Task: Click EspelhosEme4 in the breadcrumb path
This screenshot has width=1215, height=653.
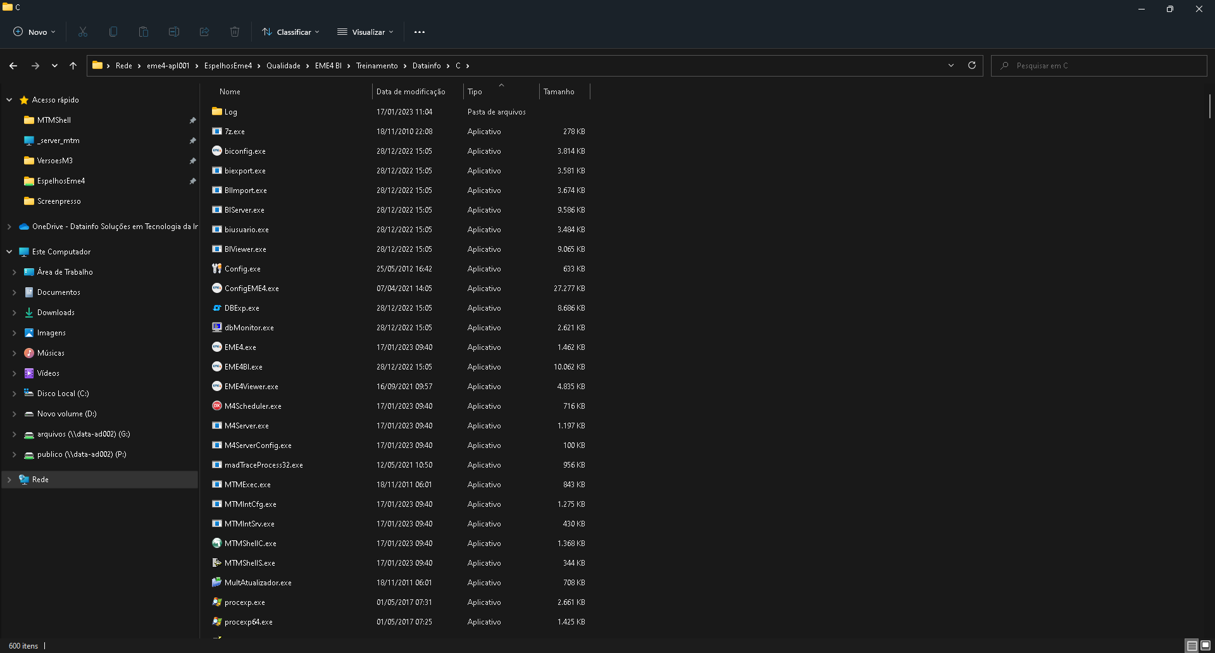Action: coord(228,66)
